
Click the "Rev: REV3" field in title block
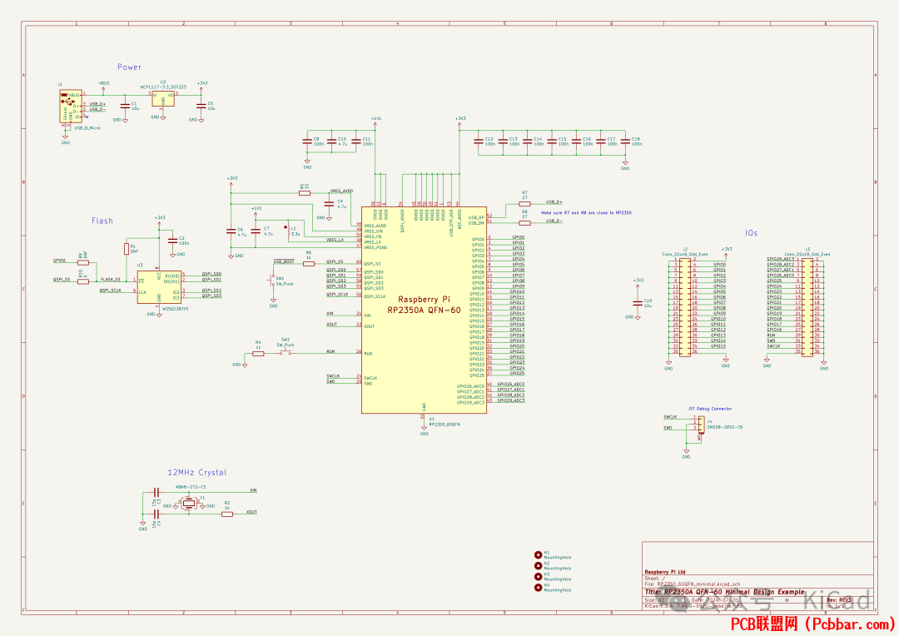pyautogui.click(x=839, y=600)
